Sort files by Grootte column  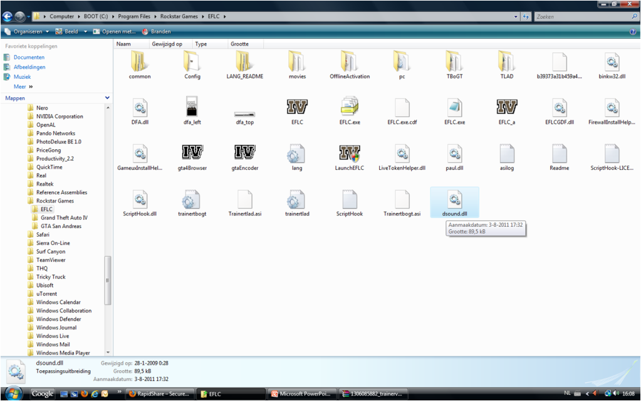pos(245,44)
